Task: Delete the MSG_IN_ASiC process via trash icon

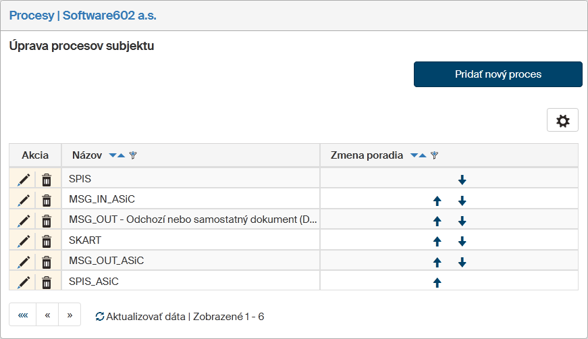Action: [47, 200]
